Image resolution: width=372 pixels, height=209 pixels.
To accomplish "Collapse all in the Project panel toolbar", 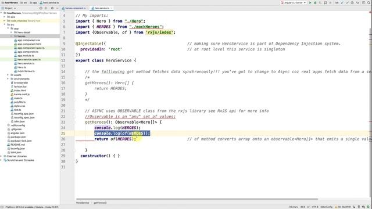I will click(x=46, y=8).
